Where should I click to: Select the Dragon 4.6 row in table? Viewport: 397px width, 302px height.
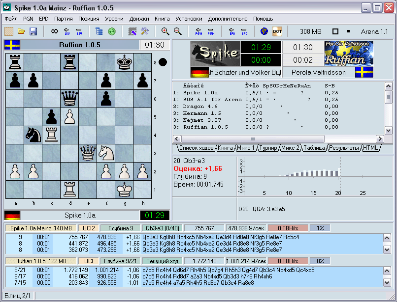[256, 106]
